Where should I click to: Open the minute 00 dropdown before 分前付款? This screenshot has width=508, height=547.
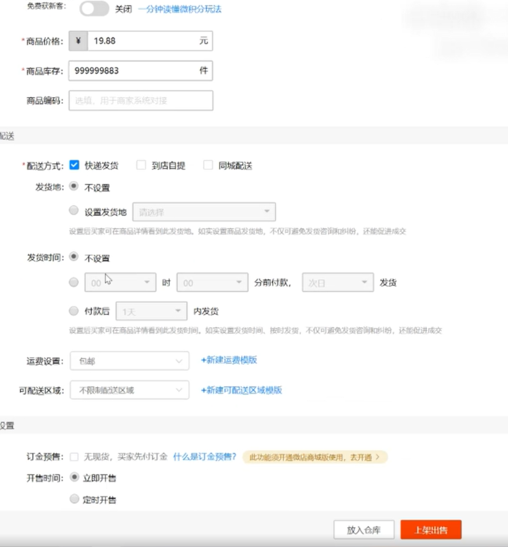212,282
